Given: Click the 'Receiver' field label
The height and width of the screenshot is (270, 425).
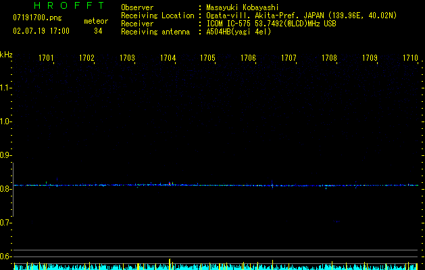Looking at the screenshot, I should (137, 24).
